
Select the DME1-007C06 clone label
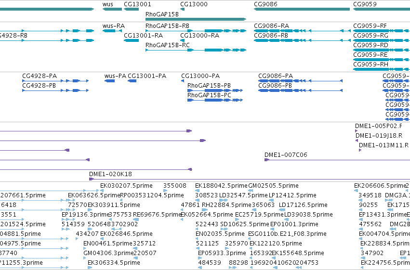[286, 155]
